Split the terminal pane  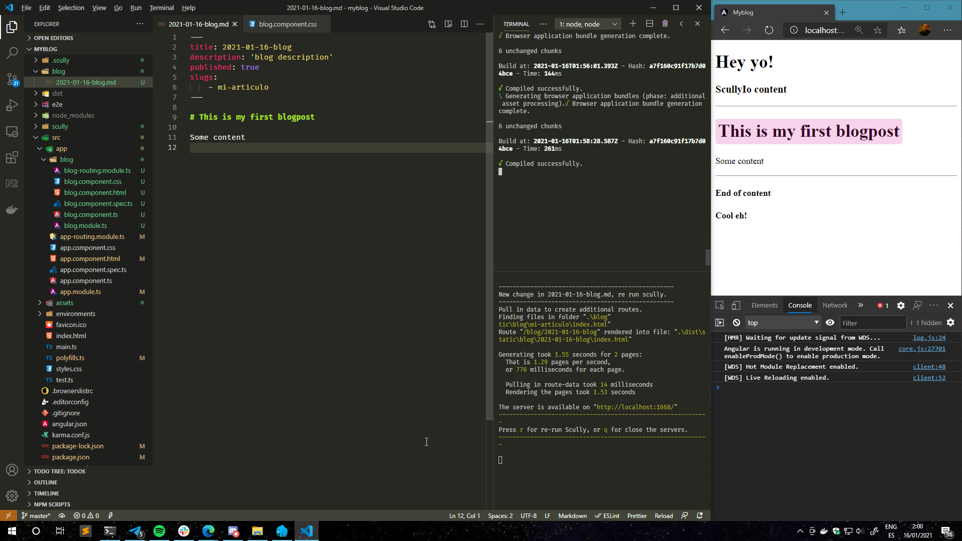649,24
